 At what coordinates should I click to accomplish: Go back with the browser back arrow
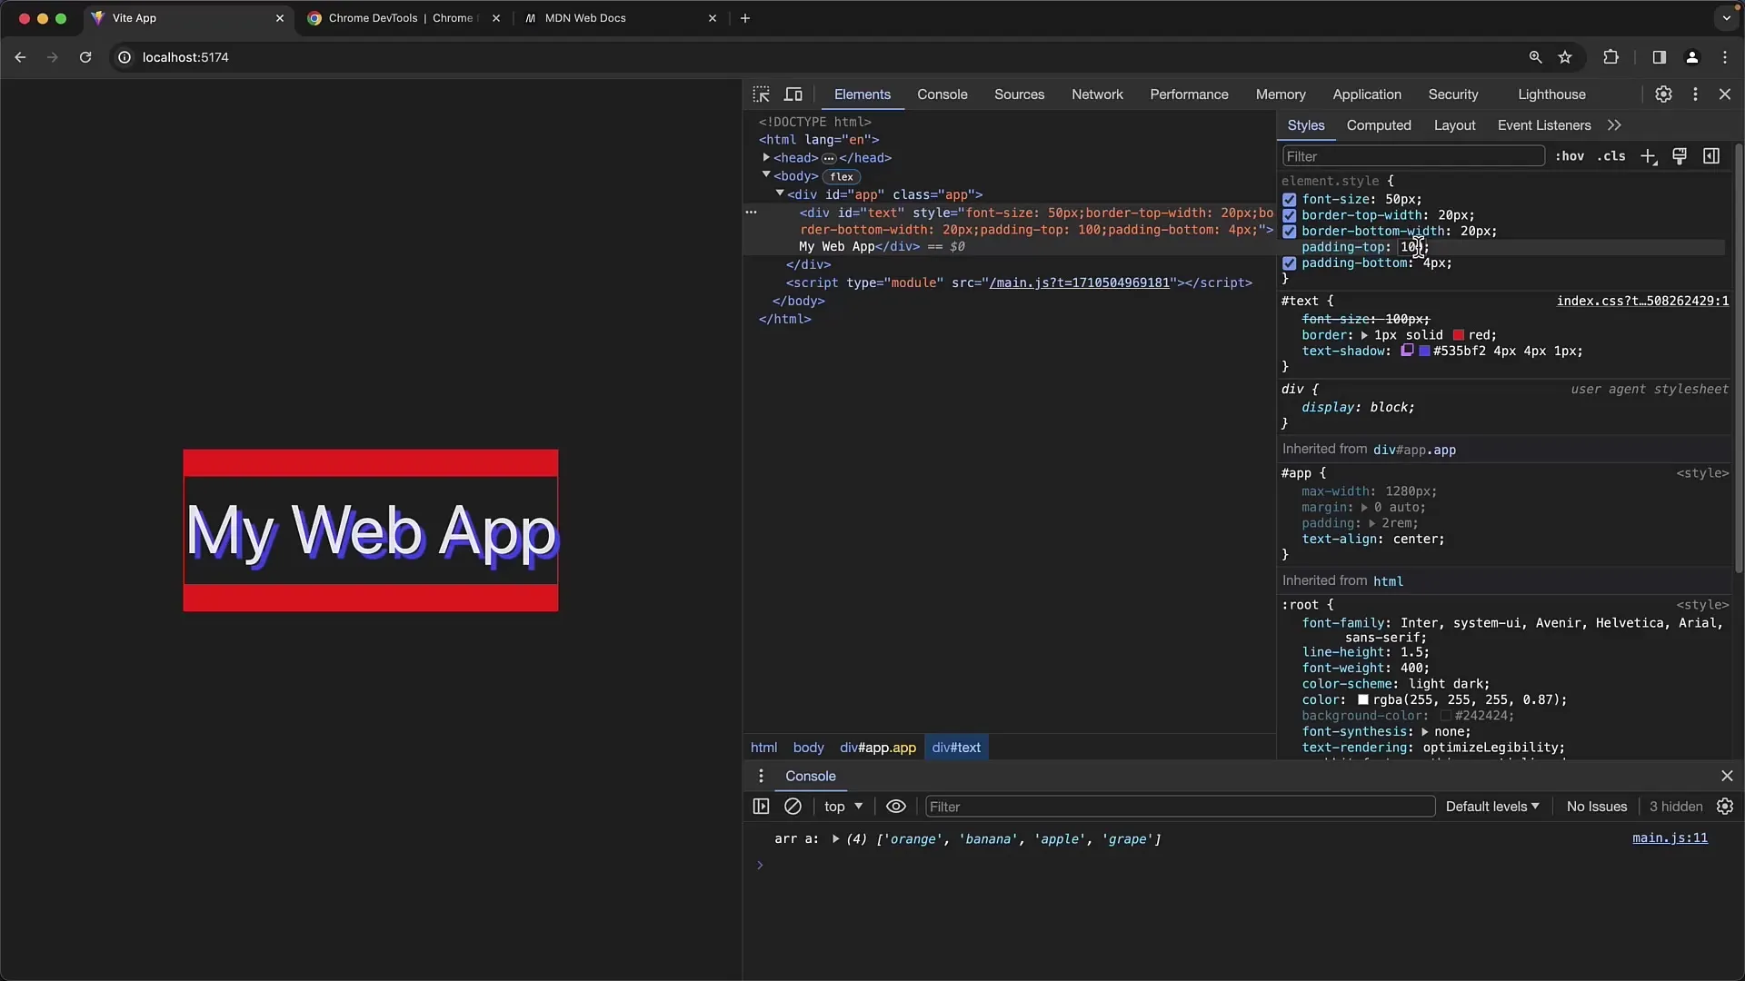[20, 57]
